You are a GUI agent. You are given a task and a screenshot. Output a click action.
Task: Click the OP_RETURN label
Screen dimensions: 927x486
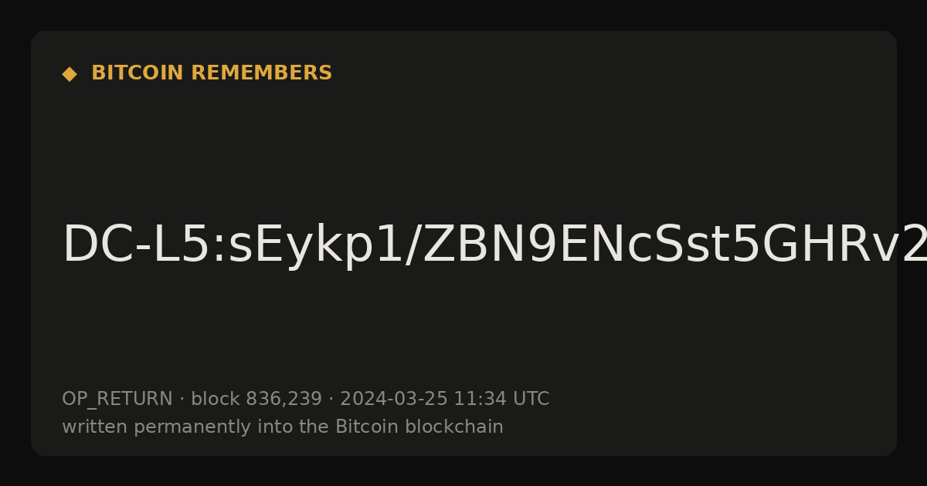(117, 400)
